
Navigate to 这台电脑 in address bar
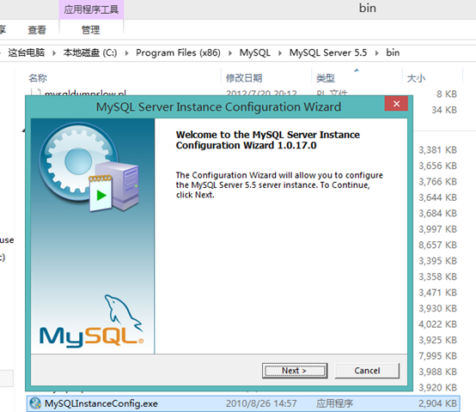click(27, 52)
